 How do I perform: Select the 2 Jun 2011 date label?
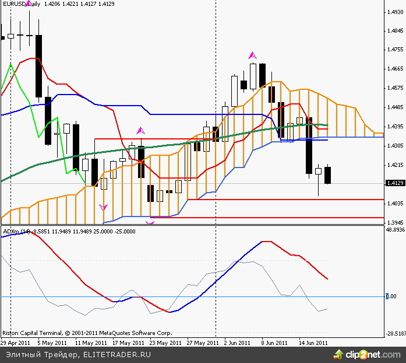tap(238, 343)
